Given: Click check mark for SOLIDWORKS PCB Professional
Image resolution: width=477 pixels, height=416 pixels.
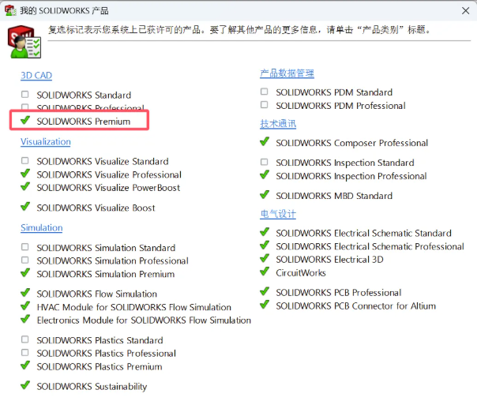Looking at the screenshot, I should pos(265,291).
